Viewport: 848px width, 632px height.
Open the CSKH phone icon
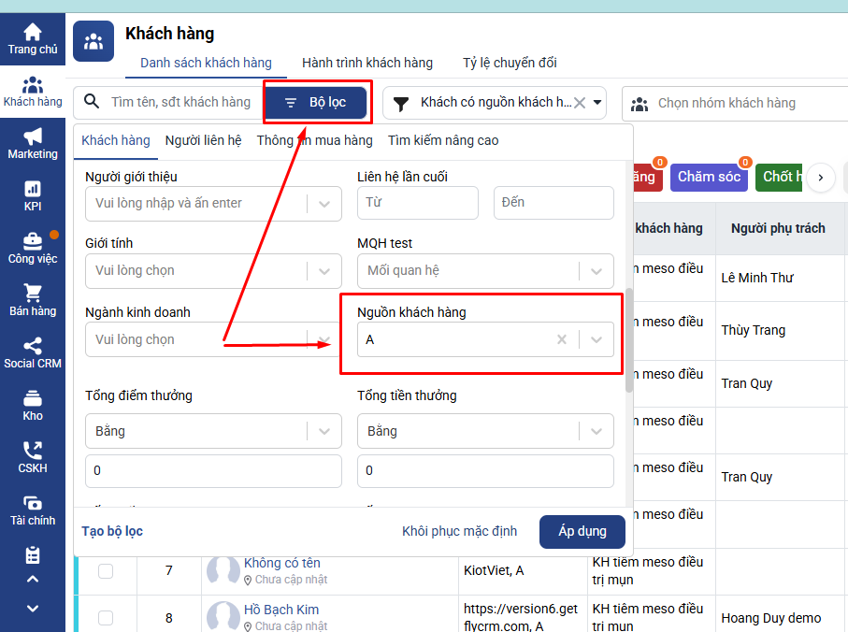pyautogui.click(x=33, y=451)
